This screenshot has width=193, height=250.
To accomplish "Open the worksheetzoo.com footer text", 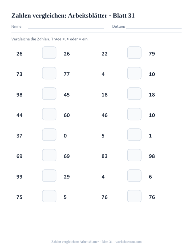I will 128,242.
